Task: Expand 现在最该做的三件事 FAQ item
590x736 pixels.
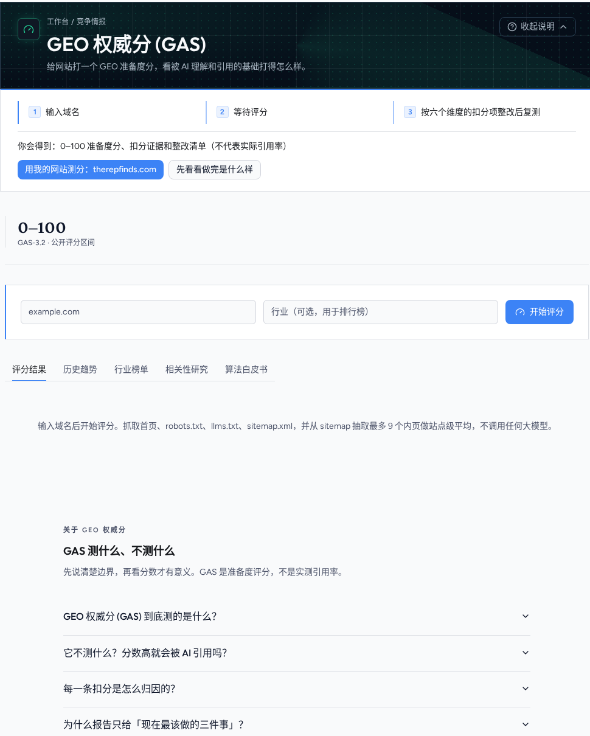Action: point(297,724)
